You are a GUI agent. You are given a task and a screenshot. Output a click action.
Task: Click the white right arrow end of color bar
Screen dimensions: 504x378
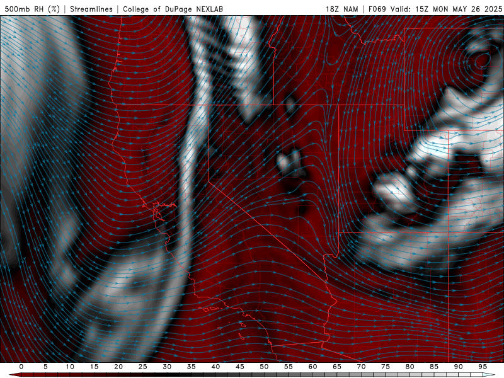coord(489,375)
